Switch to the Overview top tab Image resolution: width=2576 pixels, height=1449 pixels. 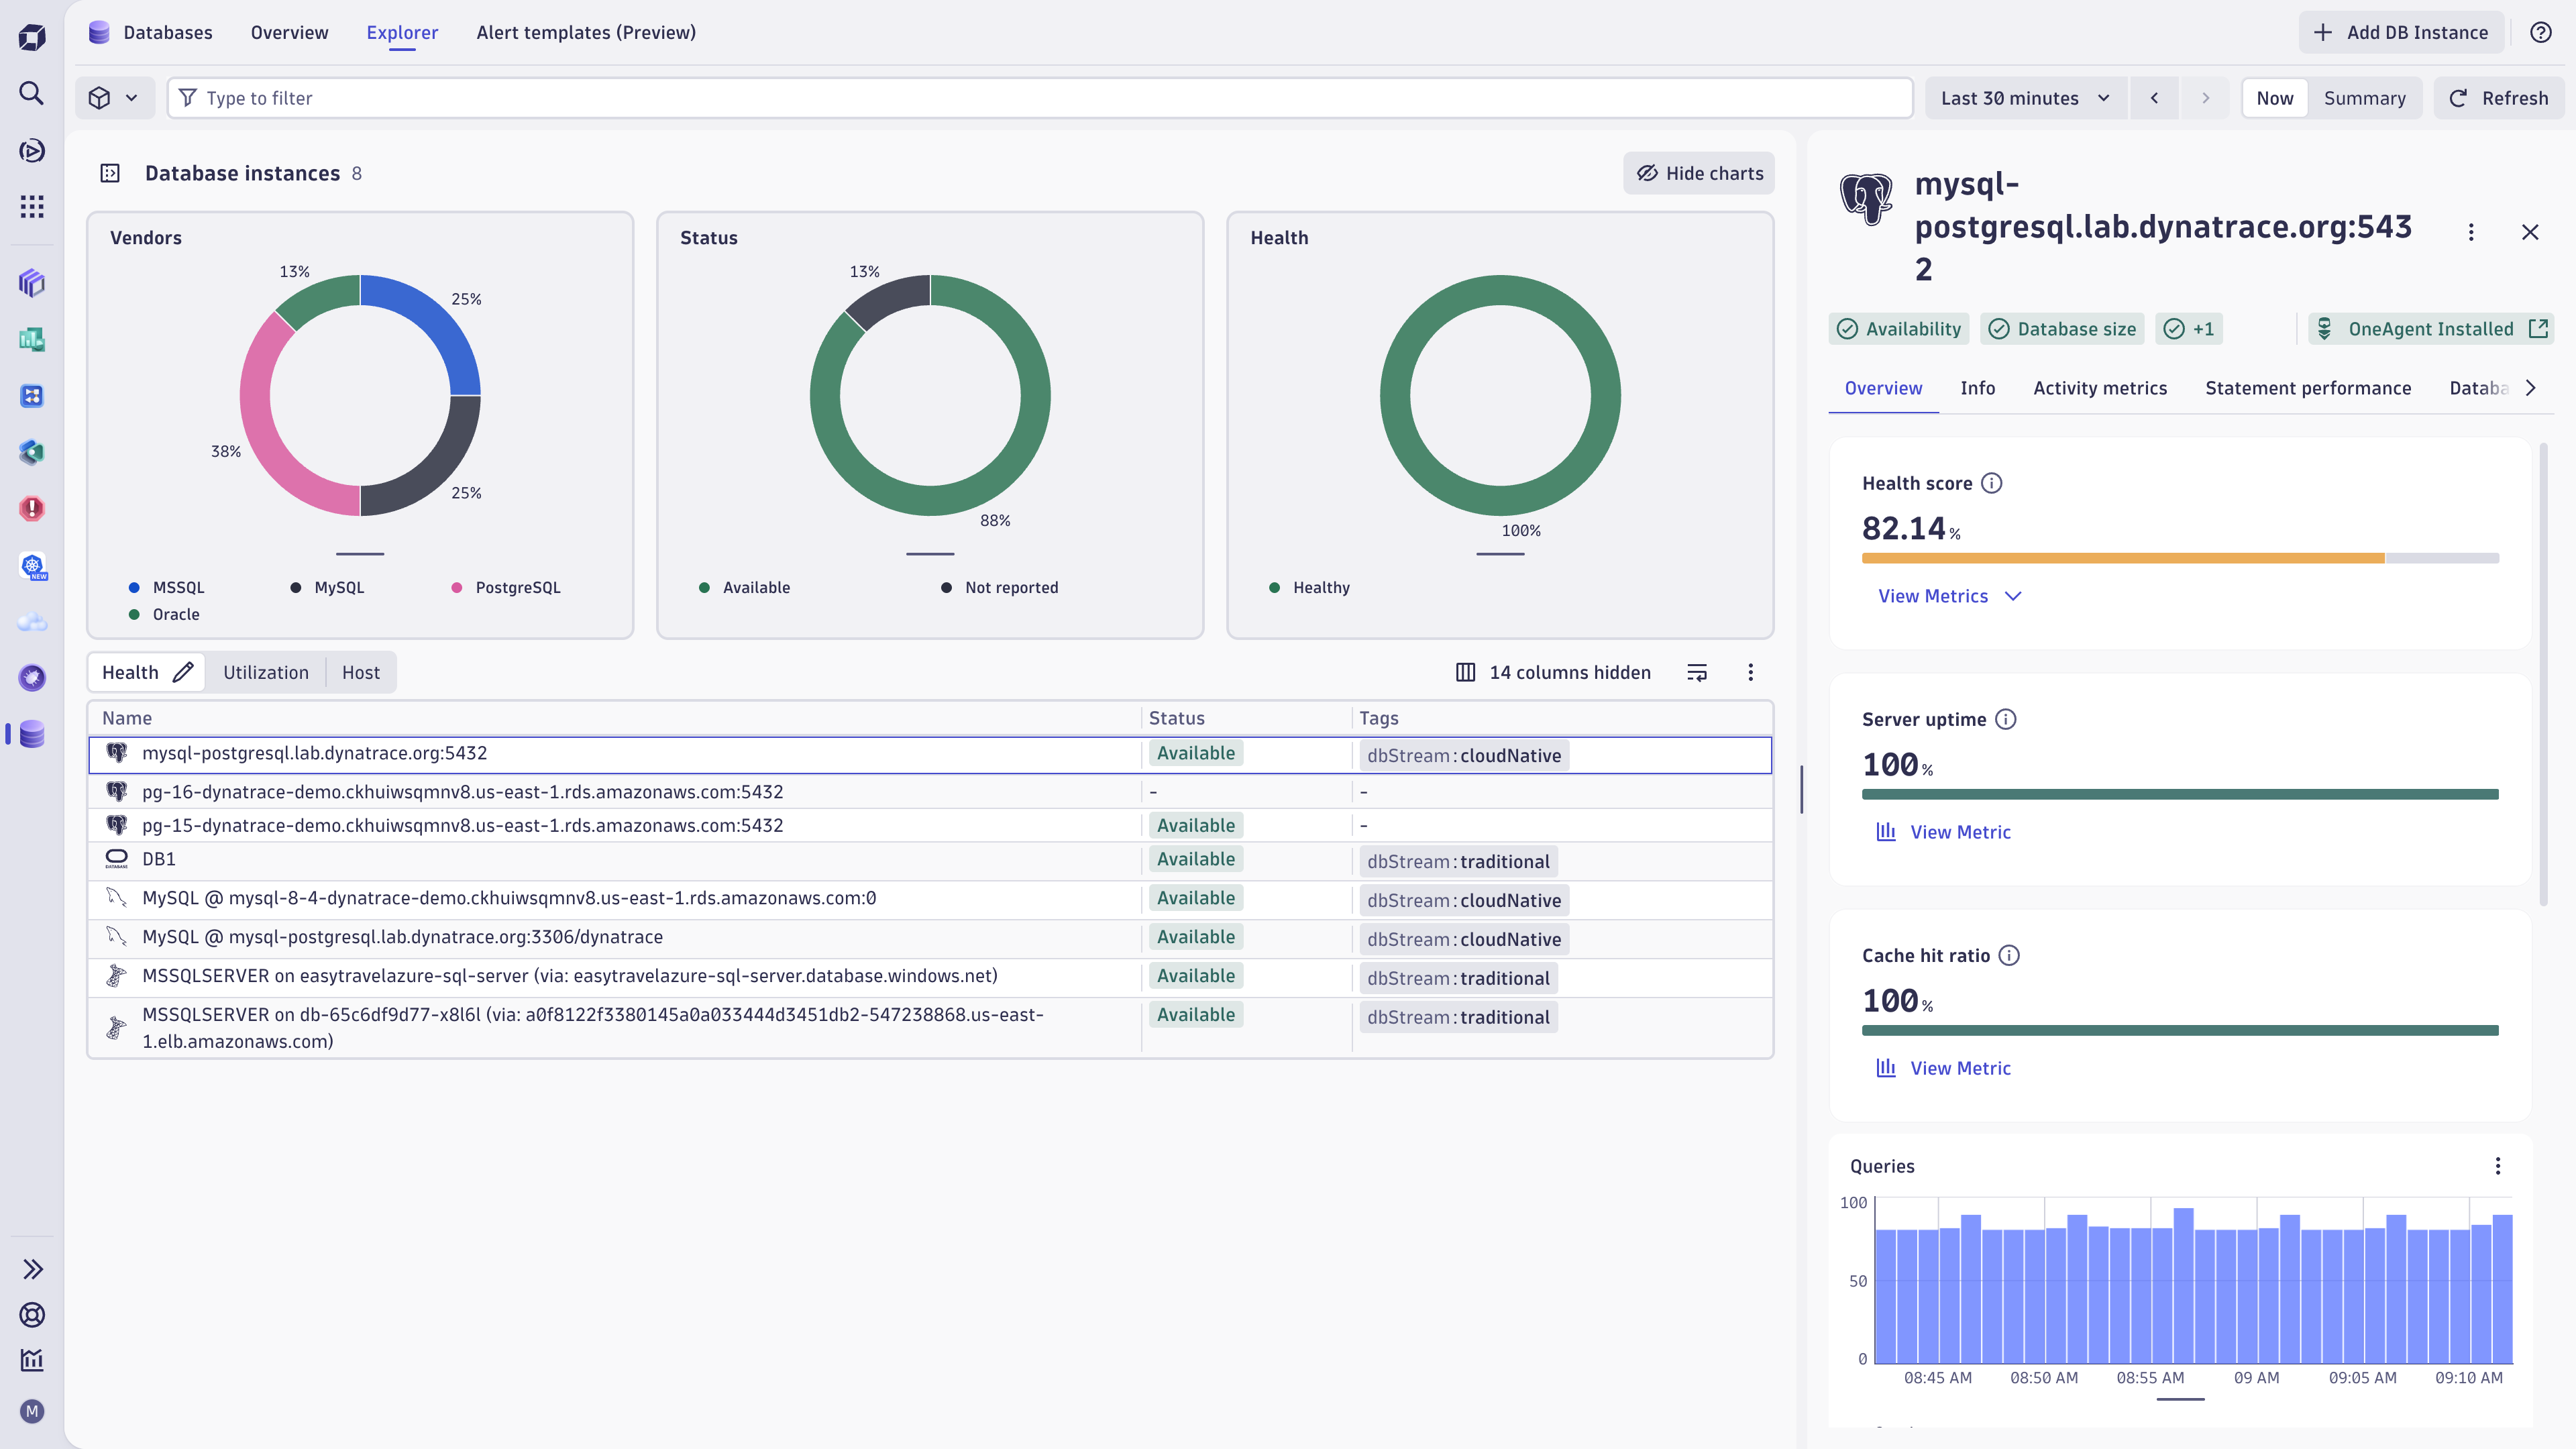289,32
